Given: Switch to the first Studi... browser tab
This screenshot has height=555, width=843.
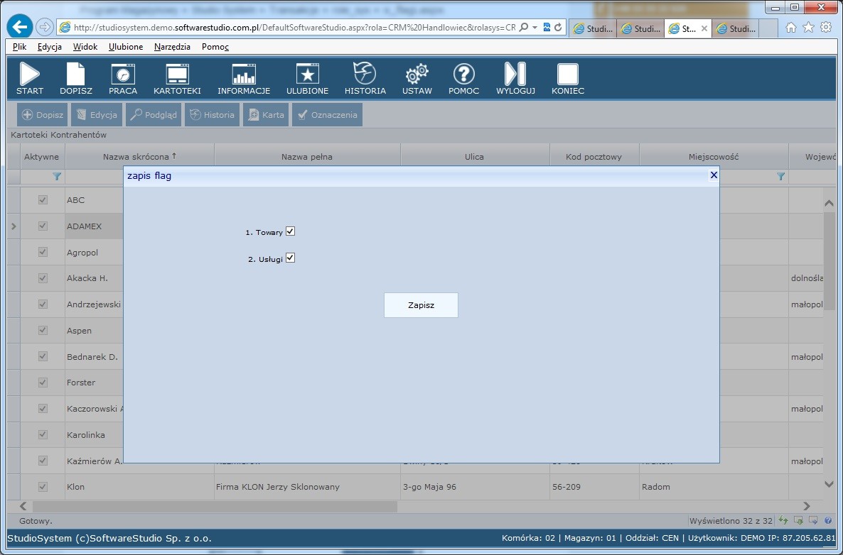Looking at the screenshot, I should pyautogui.click(x=593, y=28).
